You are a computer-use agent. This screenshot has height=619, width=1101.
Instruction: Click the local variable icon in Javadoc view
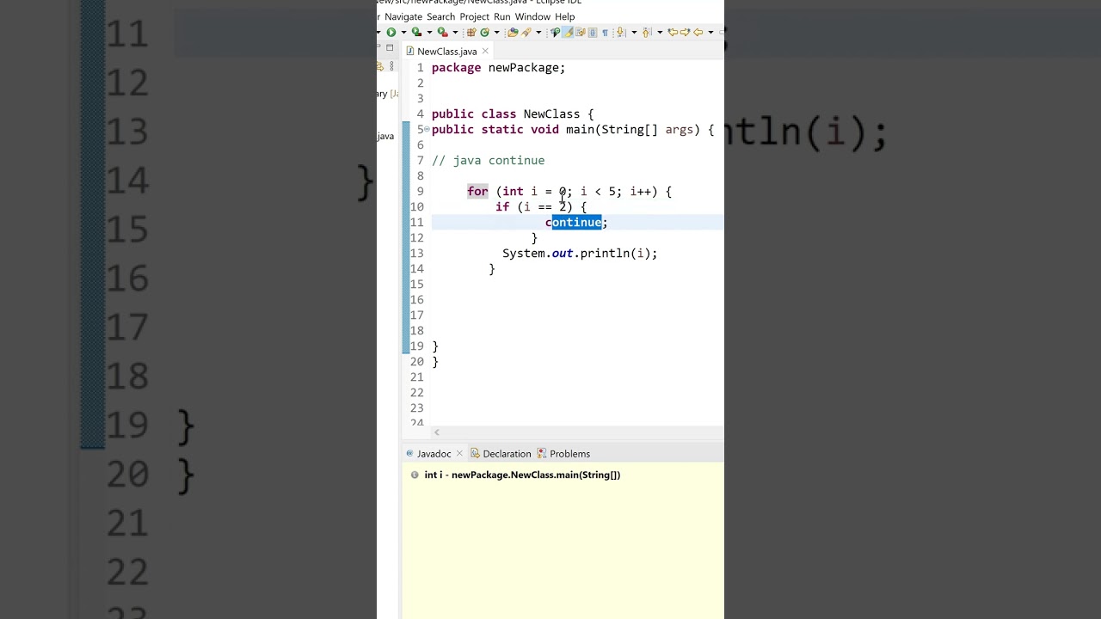pyautogui.click(x=415, y=475)
